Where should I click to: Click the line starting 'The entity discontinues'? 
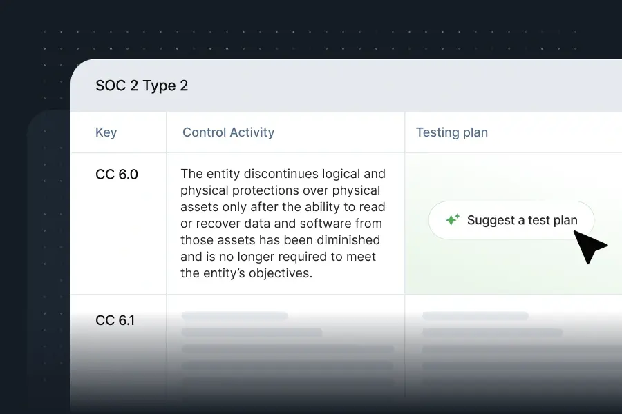click(x=283, y=174)
